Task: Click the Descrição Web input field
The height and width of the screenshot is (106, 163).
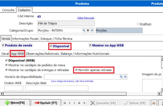Action: pos(57,88)
